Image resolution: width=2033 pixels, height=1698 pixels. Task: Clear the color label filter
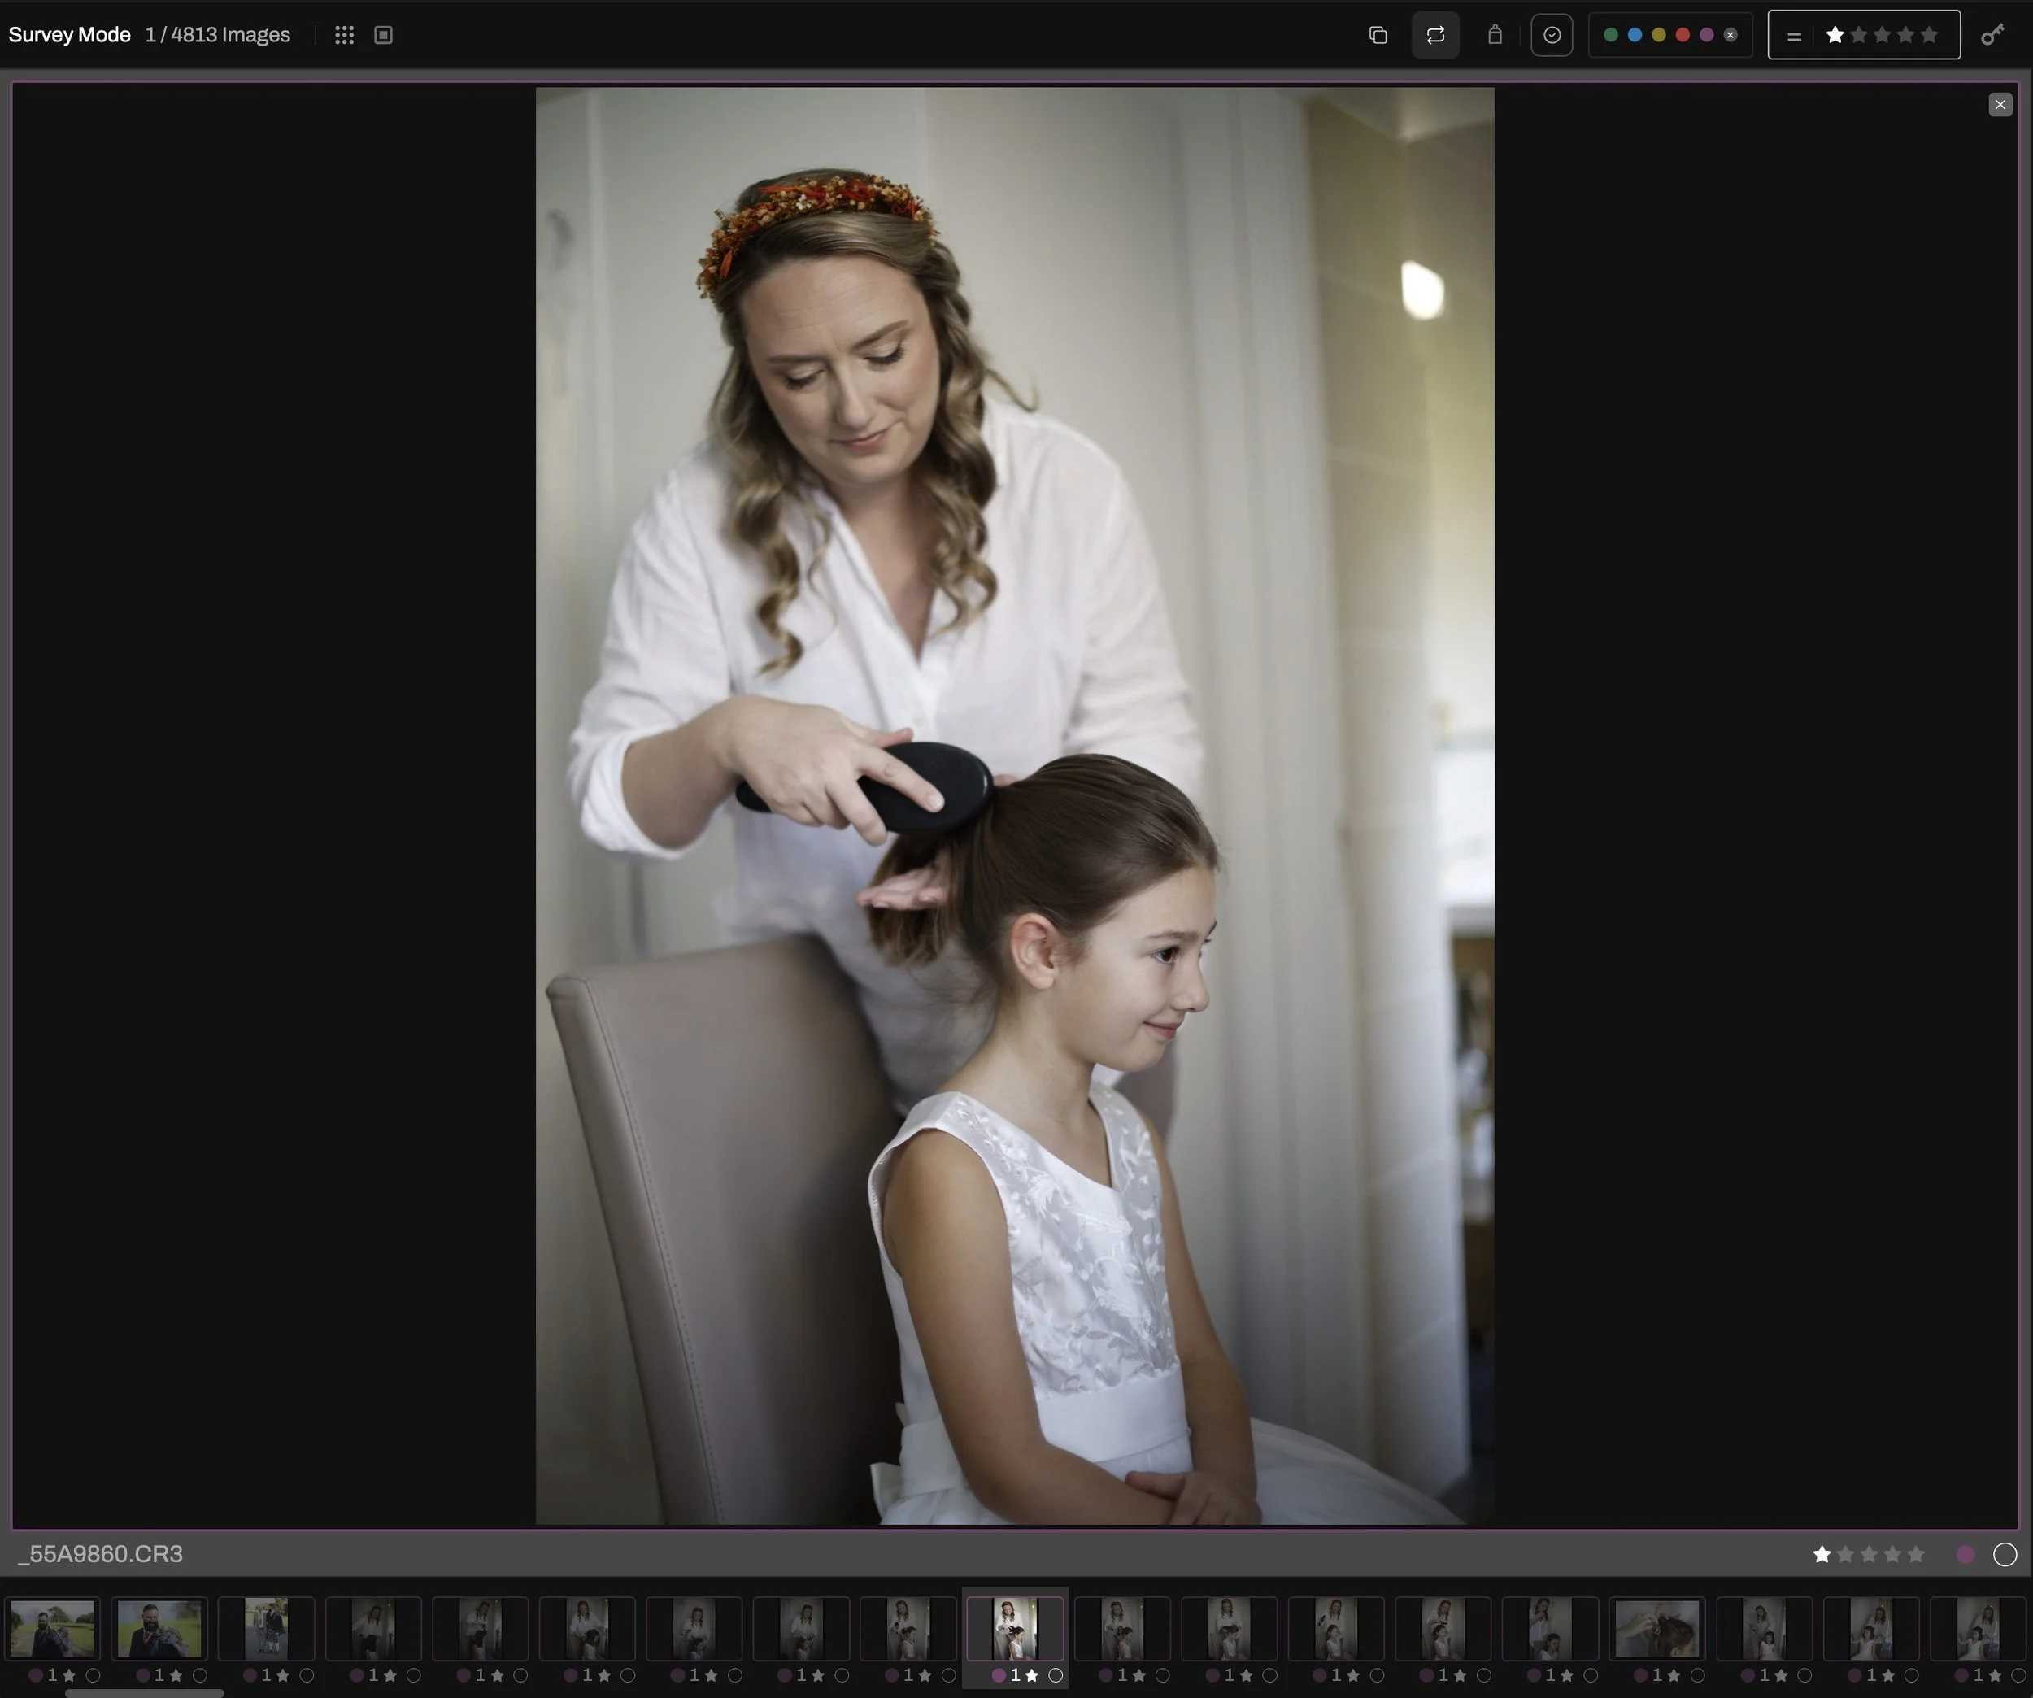point(1731,35)
